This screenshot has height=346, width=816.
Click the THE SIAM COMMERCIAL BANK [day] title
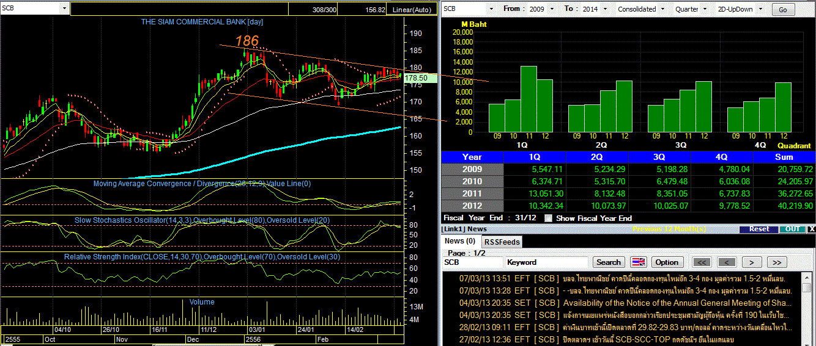pos(202,21)
